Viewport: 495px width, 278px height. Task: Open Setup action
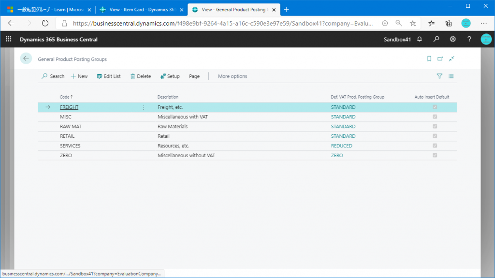click(x=170, y=76)
